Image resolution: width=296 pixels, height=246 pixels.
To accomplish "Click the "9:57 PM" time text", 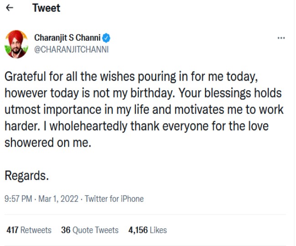I will pos(19,199).
